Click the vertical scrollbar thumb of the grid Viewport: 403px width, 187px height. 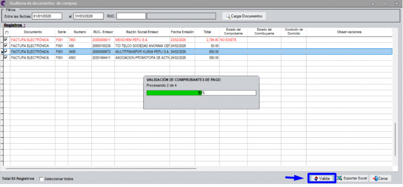coord(396,139)
